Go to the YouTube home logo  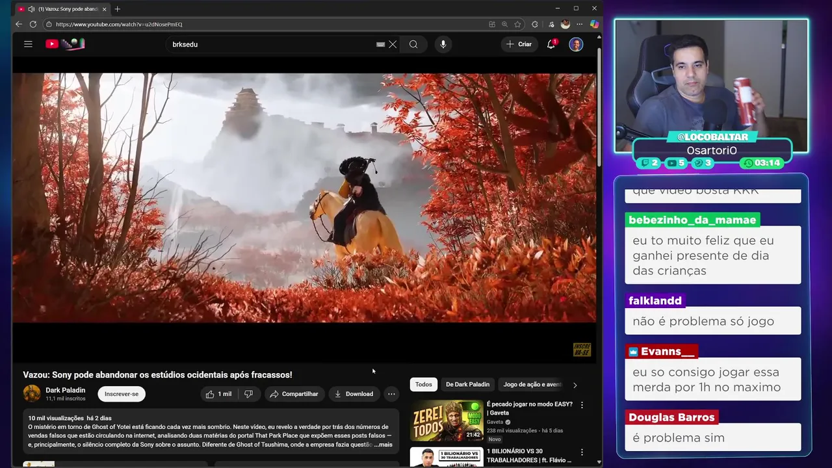click(65, 44)
